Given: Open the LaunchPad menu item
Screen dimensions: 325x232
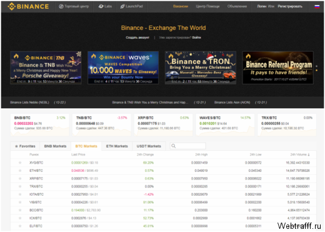Looking at the screenshot, I should click(132, 6).
